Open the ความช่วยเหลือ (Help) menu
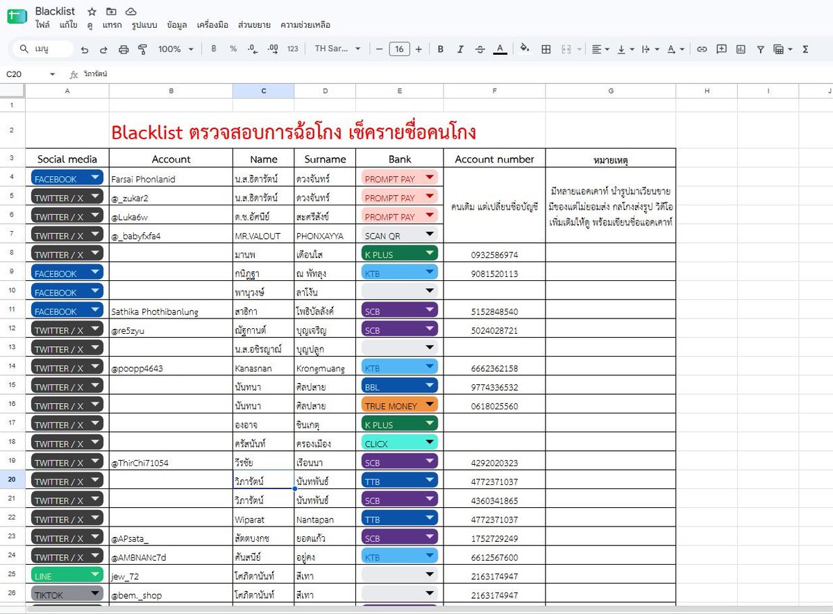 point(305,25)
